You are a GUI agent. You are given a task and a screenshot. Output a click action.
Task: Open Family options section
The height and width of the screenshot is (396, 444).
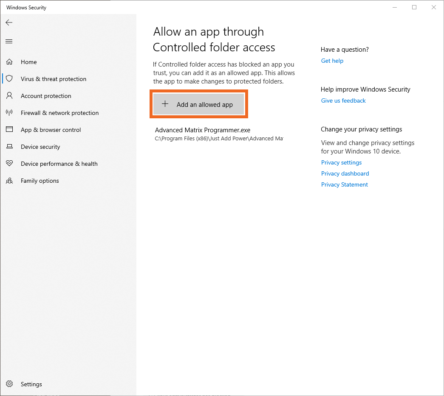40,181
